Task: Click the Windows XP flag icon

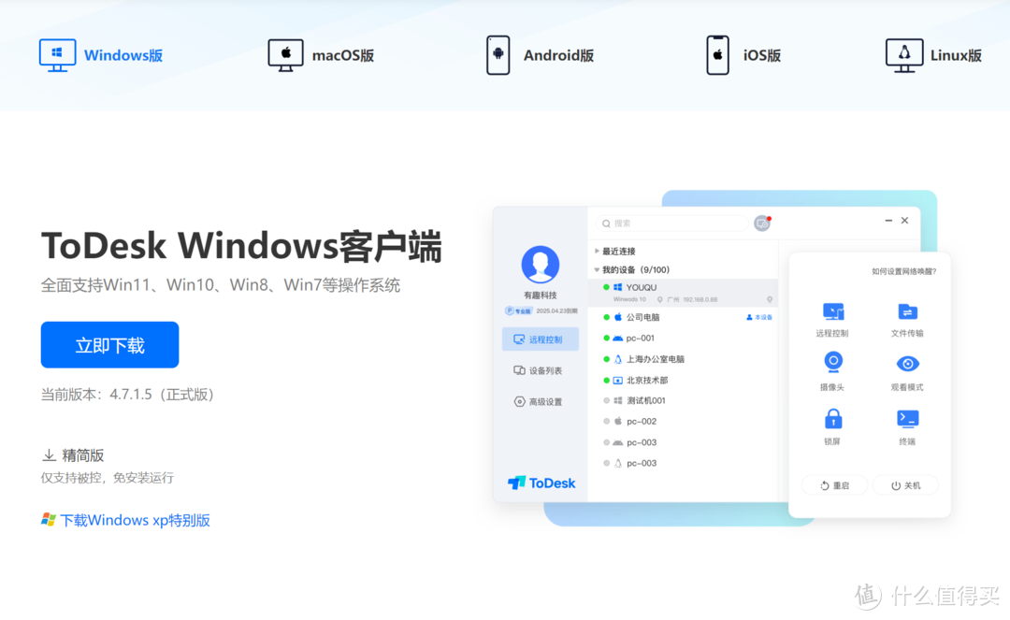Action: pyautogui.click(x=49, y=520)
